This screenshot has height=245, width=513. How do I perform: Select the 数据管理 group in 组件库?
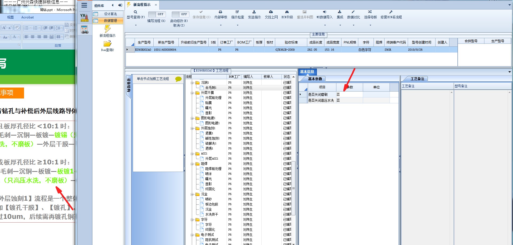(x=108, y=21)
